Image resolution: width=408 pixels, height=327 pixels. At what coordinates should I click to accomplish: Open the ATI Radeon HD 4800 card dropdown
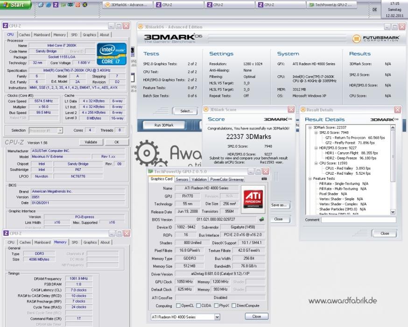click(217, 317)
